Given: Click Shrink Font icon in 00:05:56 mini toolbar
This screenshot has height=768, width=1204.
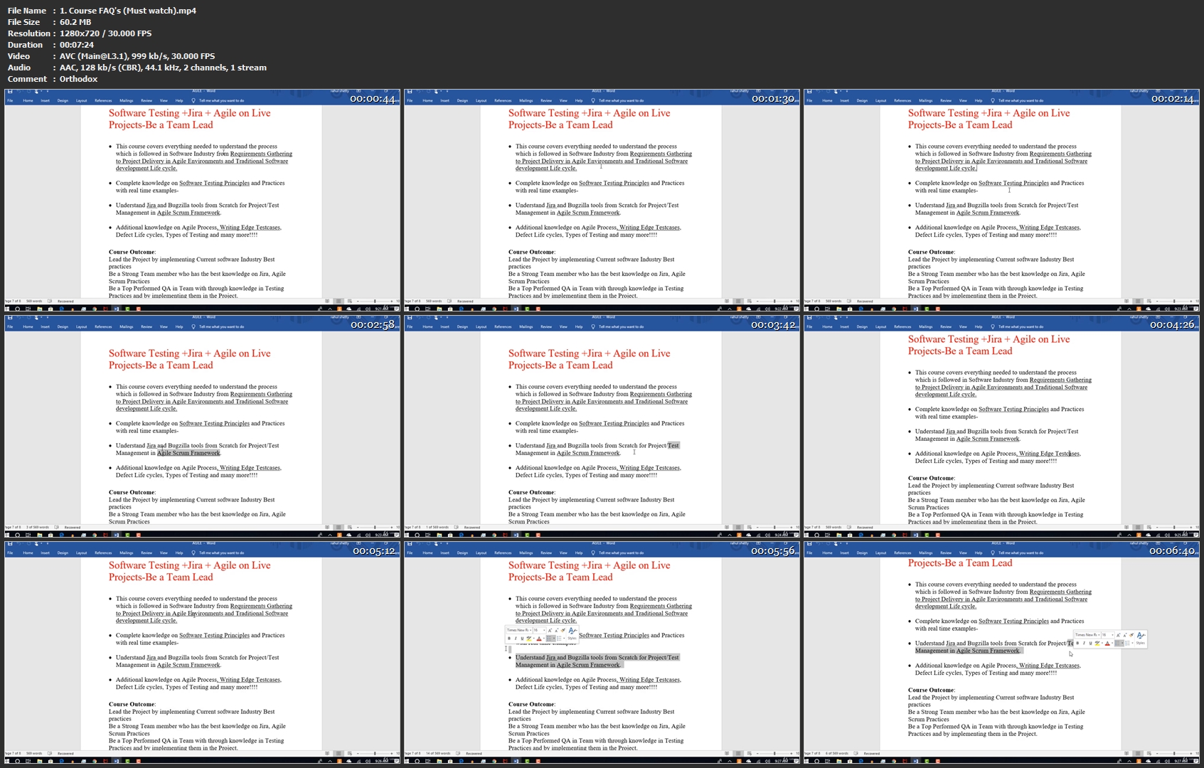Looking at the screenshot, I should (x=557, y=630).
